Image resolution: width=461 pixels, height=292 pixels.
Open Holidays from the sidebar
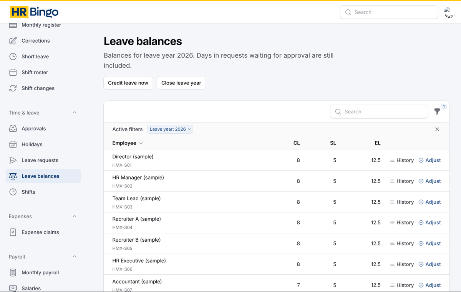point(43,144)
